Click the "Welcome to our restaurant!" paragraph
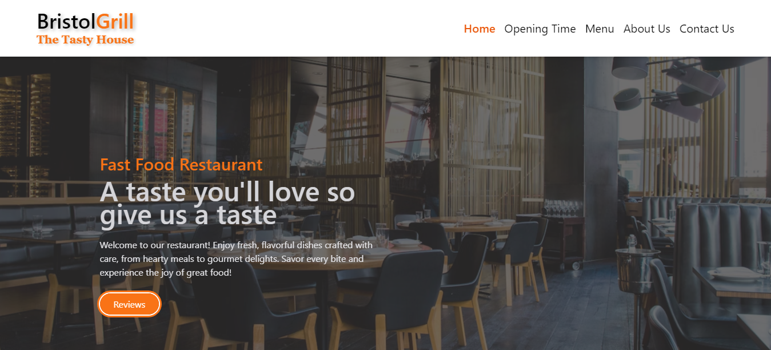Screen dimensions: 771x350 point(236,259)
